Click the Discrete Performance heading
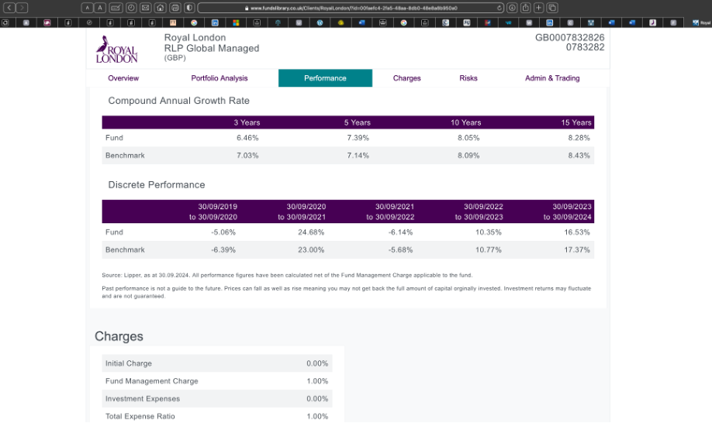 pyautogui.click(x=156, y=185)
